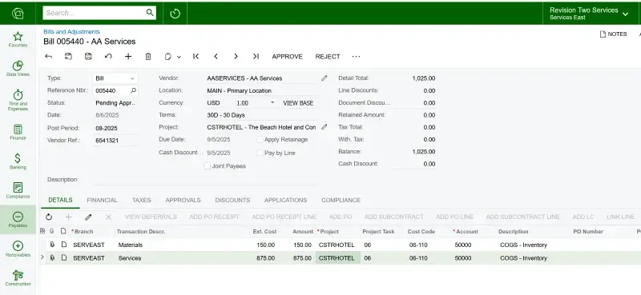
Task: Open reference number lookup magnifier
Action: point(133,90)
